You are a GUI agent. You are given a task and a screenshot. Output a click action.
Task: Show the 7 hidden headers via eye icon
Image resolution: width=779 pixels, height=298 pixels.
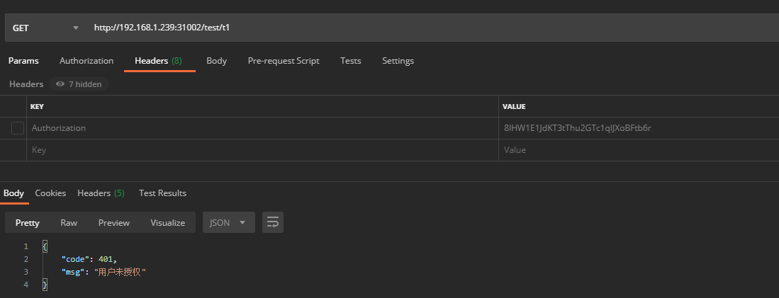[x=78, y=84]
